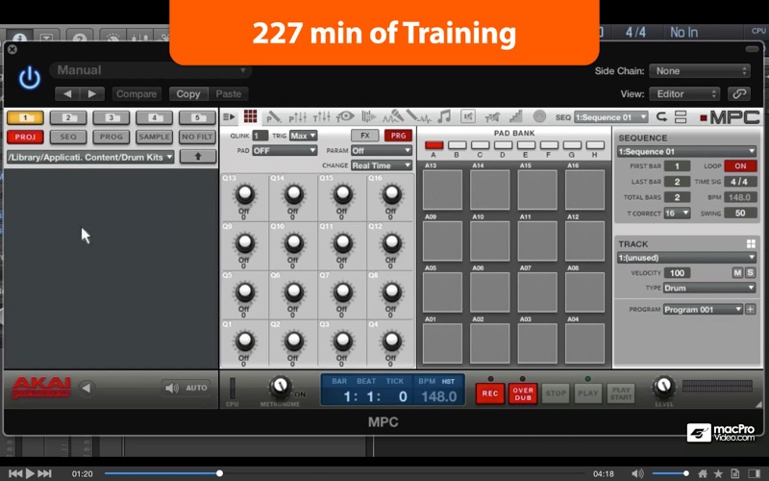Toggle the plugin power button
The height and width of the screenshot is (481, 769).
coord(30,79)
